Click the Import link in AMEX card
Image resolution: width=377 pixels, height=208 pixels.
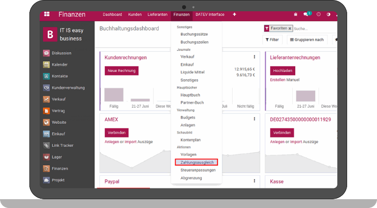[x=130, y=141]
